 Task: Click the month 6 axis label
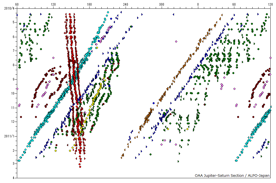(x=14, y=37)
